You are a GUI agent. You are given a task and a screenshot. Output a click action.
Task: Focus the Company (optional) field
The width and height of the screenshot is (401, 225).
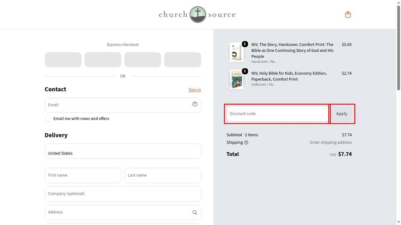coord(123,194)
